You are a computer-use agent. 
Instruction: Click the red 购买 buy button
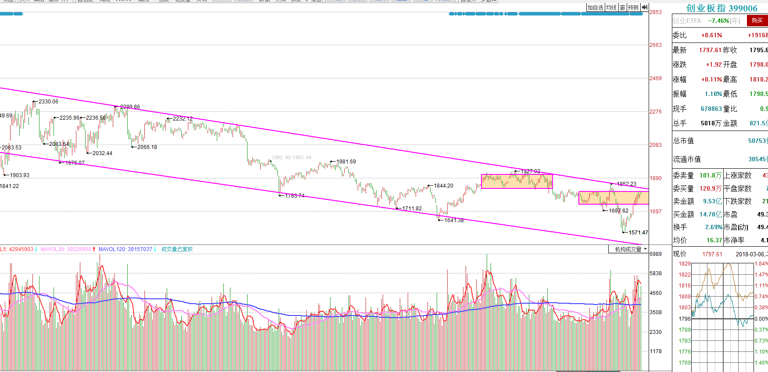[x=757, y=21]
